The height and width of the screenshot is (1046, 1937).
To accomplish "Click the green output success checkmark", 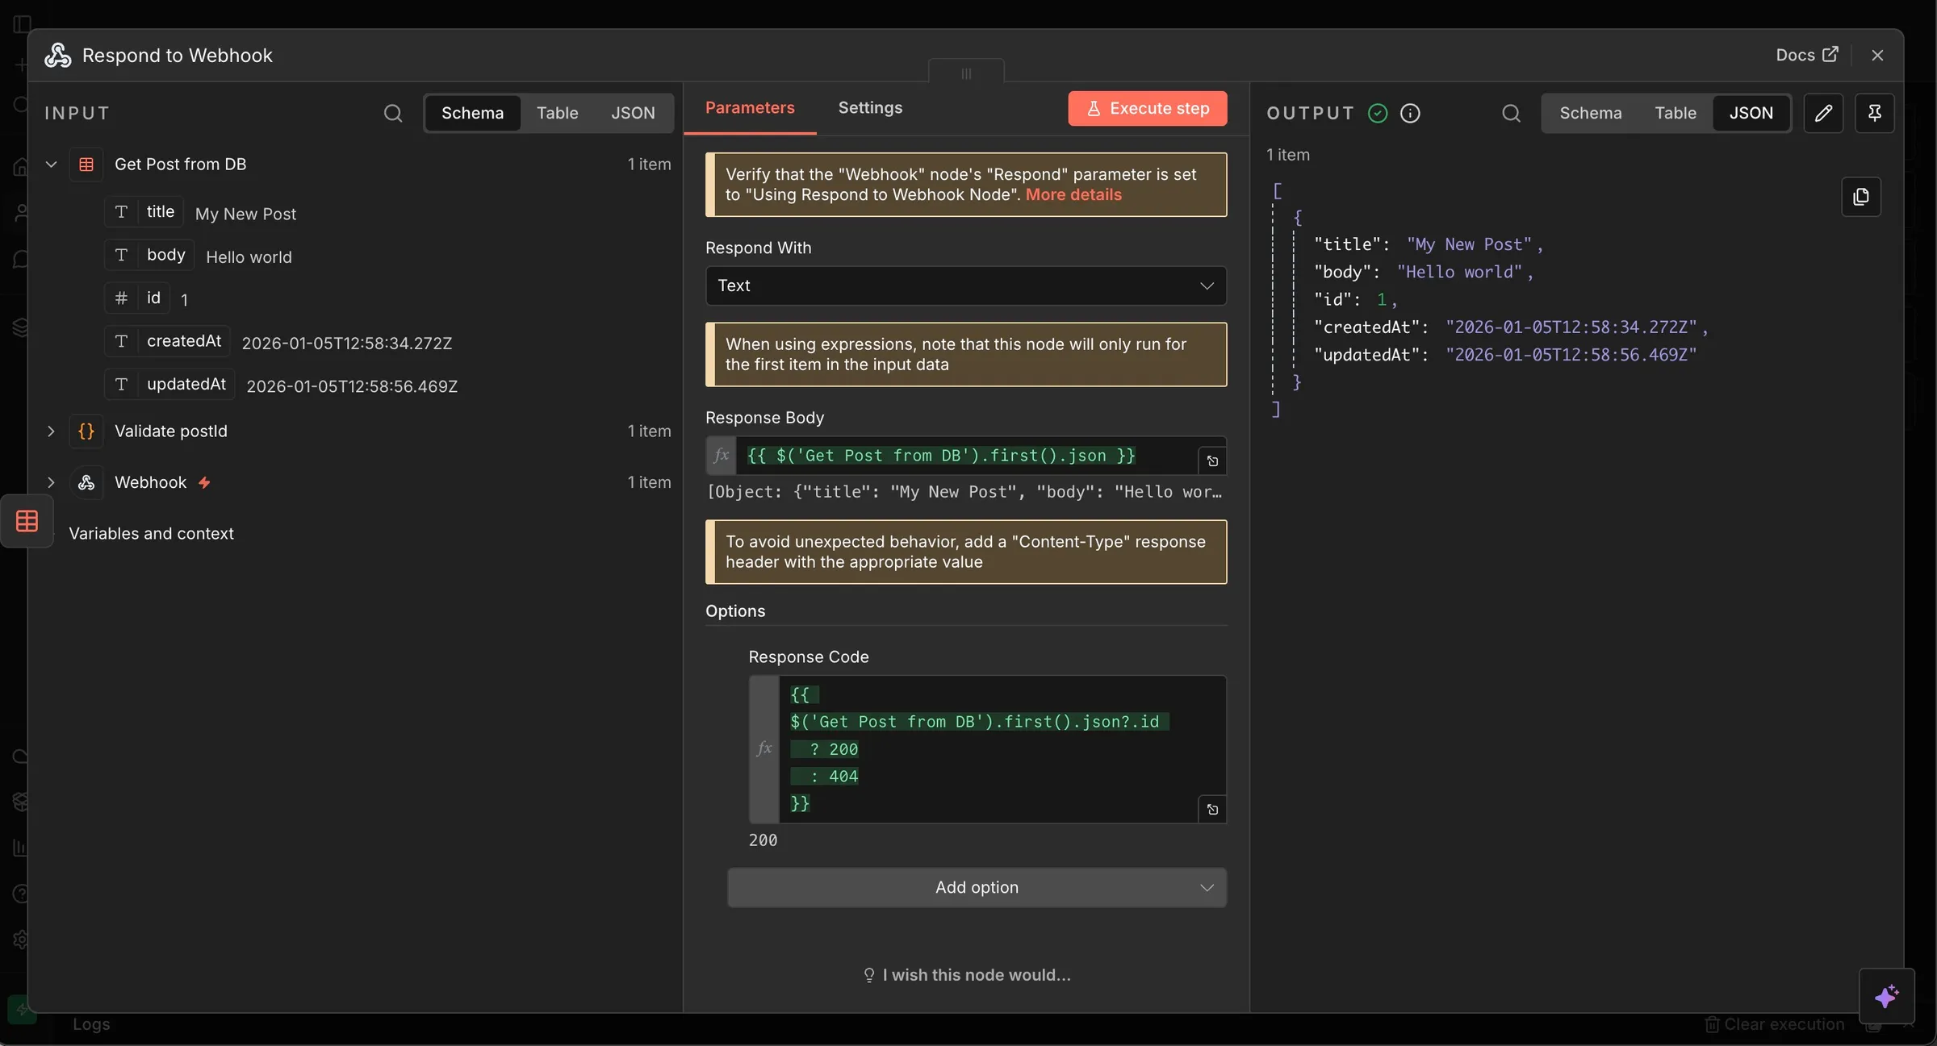I will tap(1378, 113).
